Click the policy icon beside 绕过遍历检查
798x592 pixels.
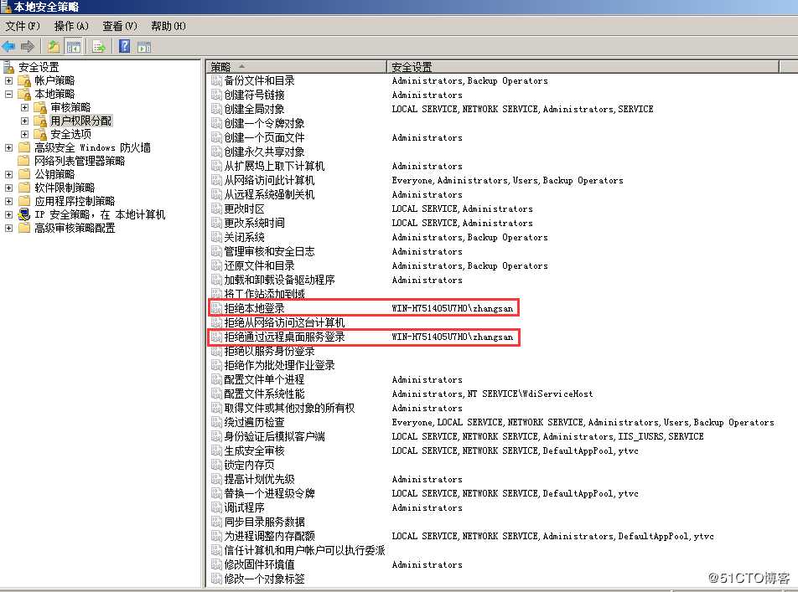click(216, 422)
